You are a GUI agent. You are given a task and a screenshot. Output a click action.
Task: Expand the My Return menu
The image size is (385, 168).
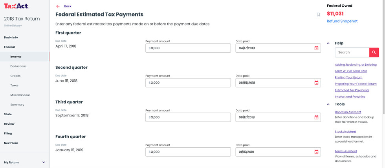(43, 162)
